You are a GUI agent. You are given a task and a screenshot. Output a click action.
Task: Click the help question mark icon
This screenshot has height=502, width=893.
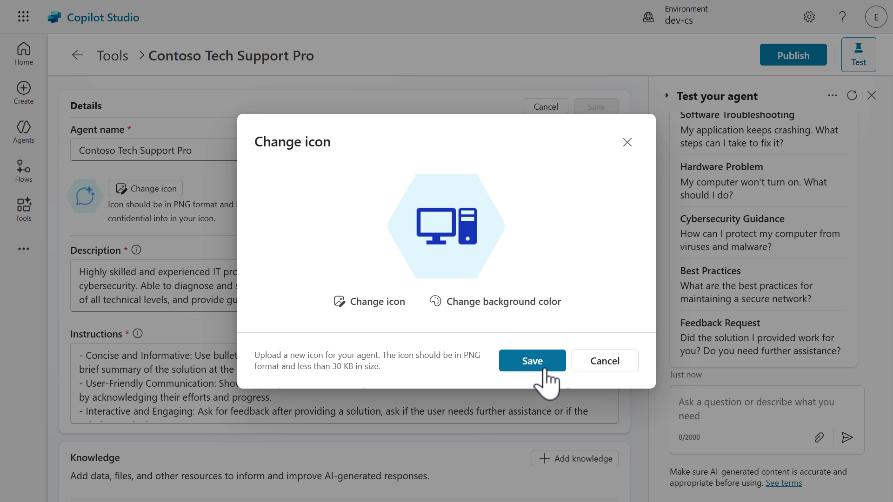pyautogui.click(x=842, y=17)
